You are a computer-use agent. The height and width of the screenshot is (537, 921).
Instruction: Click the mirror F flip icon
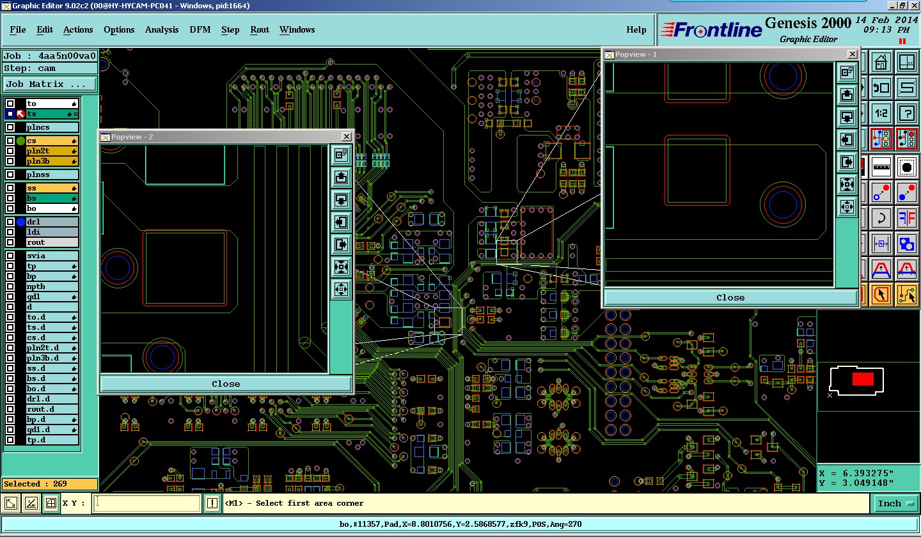click(x=907, y=217)
